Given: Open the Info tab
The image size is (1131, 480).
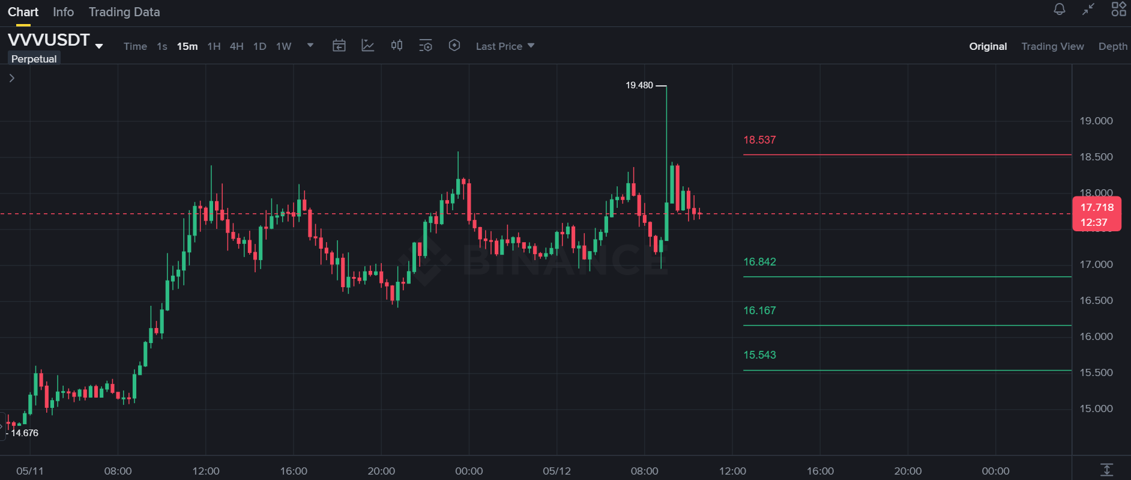Looking at the screenshot, I should (63, 12).
